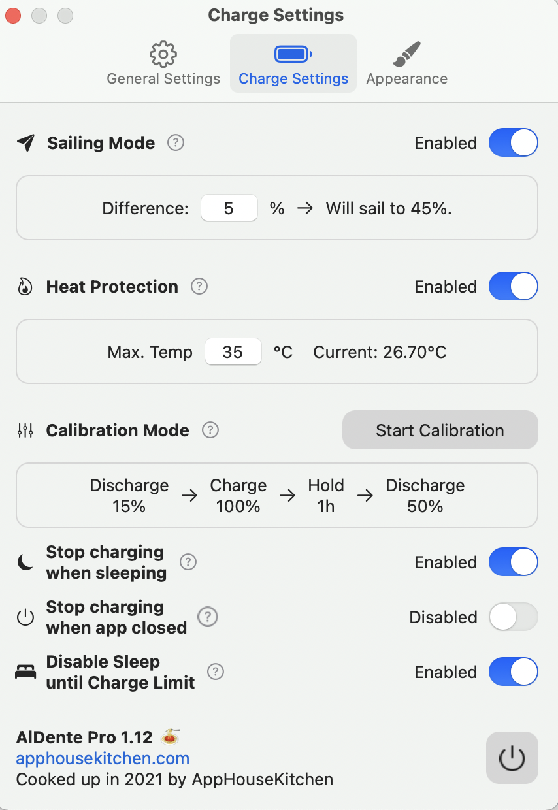Toggle the Sailing Mode switch
Screen dimensions: 558x810
pos(513,143)
